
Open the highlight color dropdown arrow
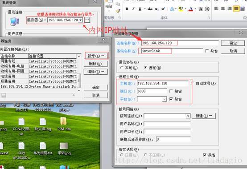coord(185,9)
